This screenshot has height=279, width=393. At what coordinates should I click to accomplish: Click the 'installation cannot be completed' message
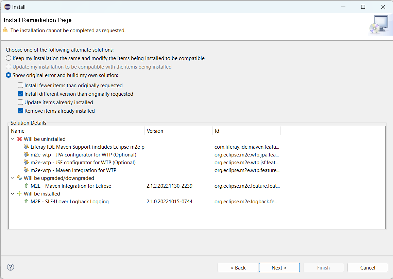pyautogui.click(x=68, y=30)
